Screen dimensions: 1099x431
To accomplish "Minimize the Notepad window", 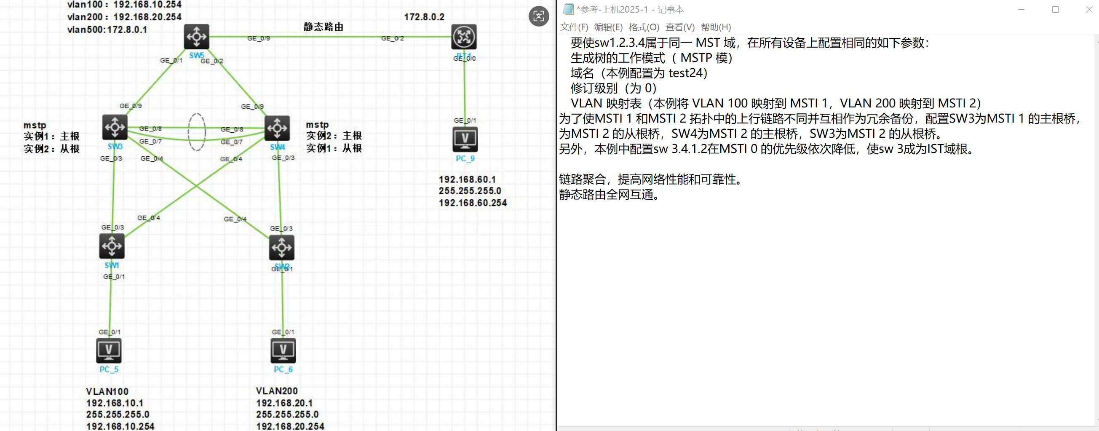I will (1021, 9).
